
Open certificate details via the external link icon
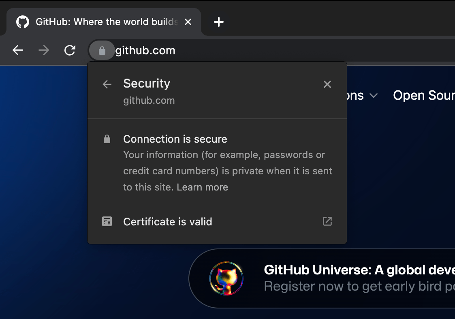click(x=327, y=221)
